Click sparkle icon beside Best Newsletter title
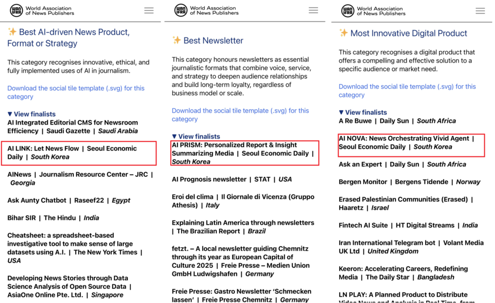The image size is (495, 303). pos(177,40)
